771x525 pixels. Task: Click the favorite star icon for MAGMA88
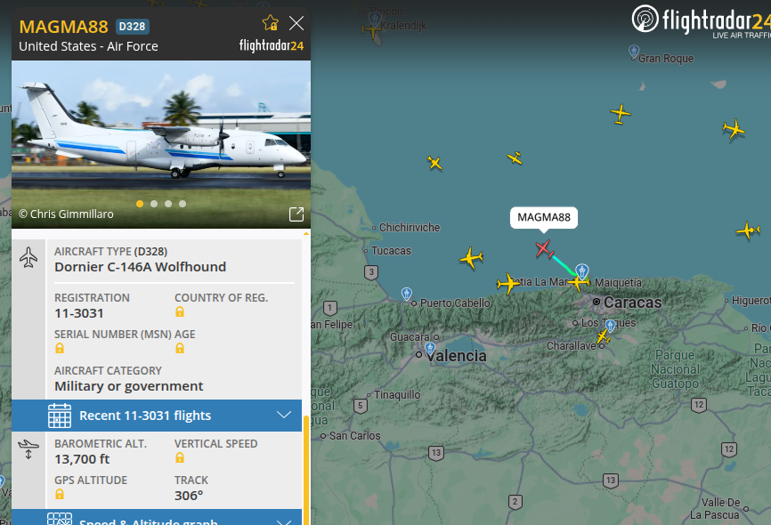(271, 23)
